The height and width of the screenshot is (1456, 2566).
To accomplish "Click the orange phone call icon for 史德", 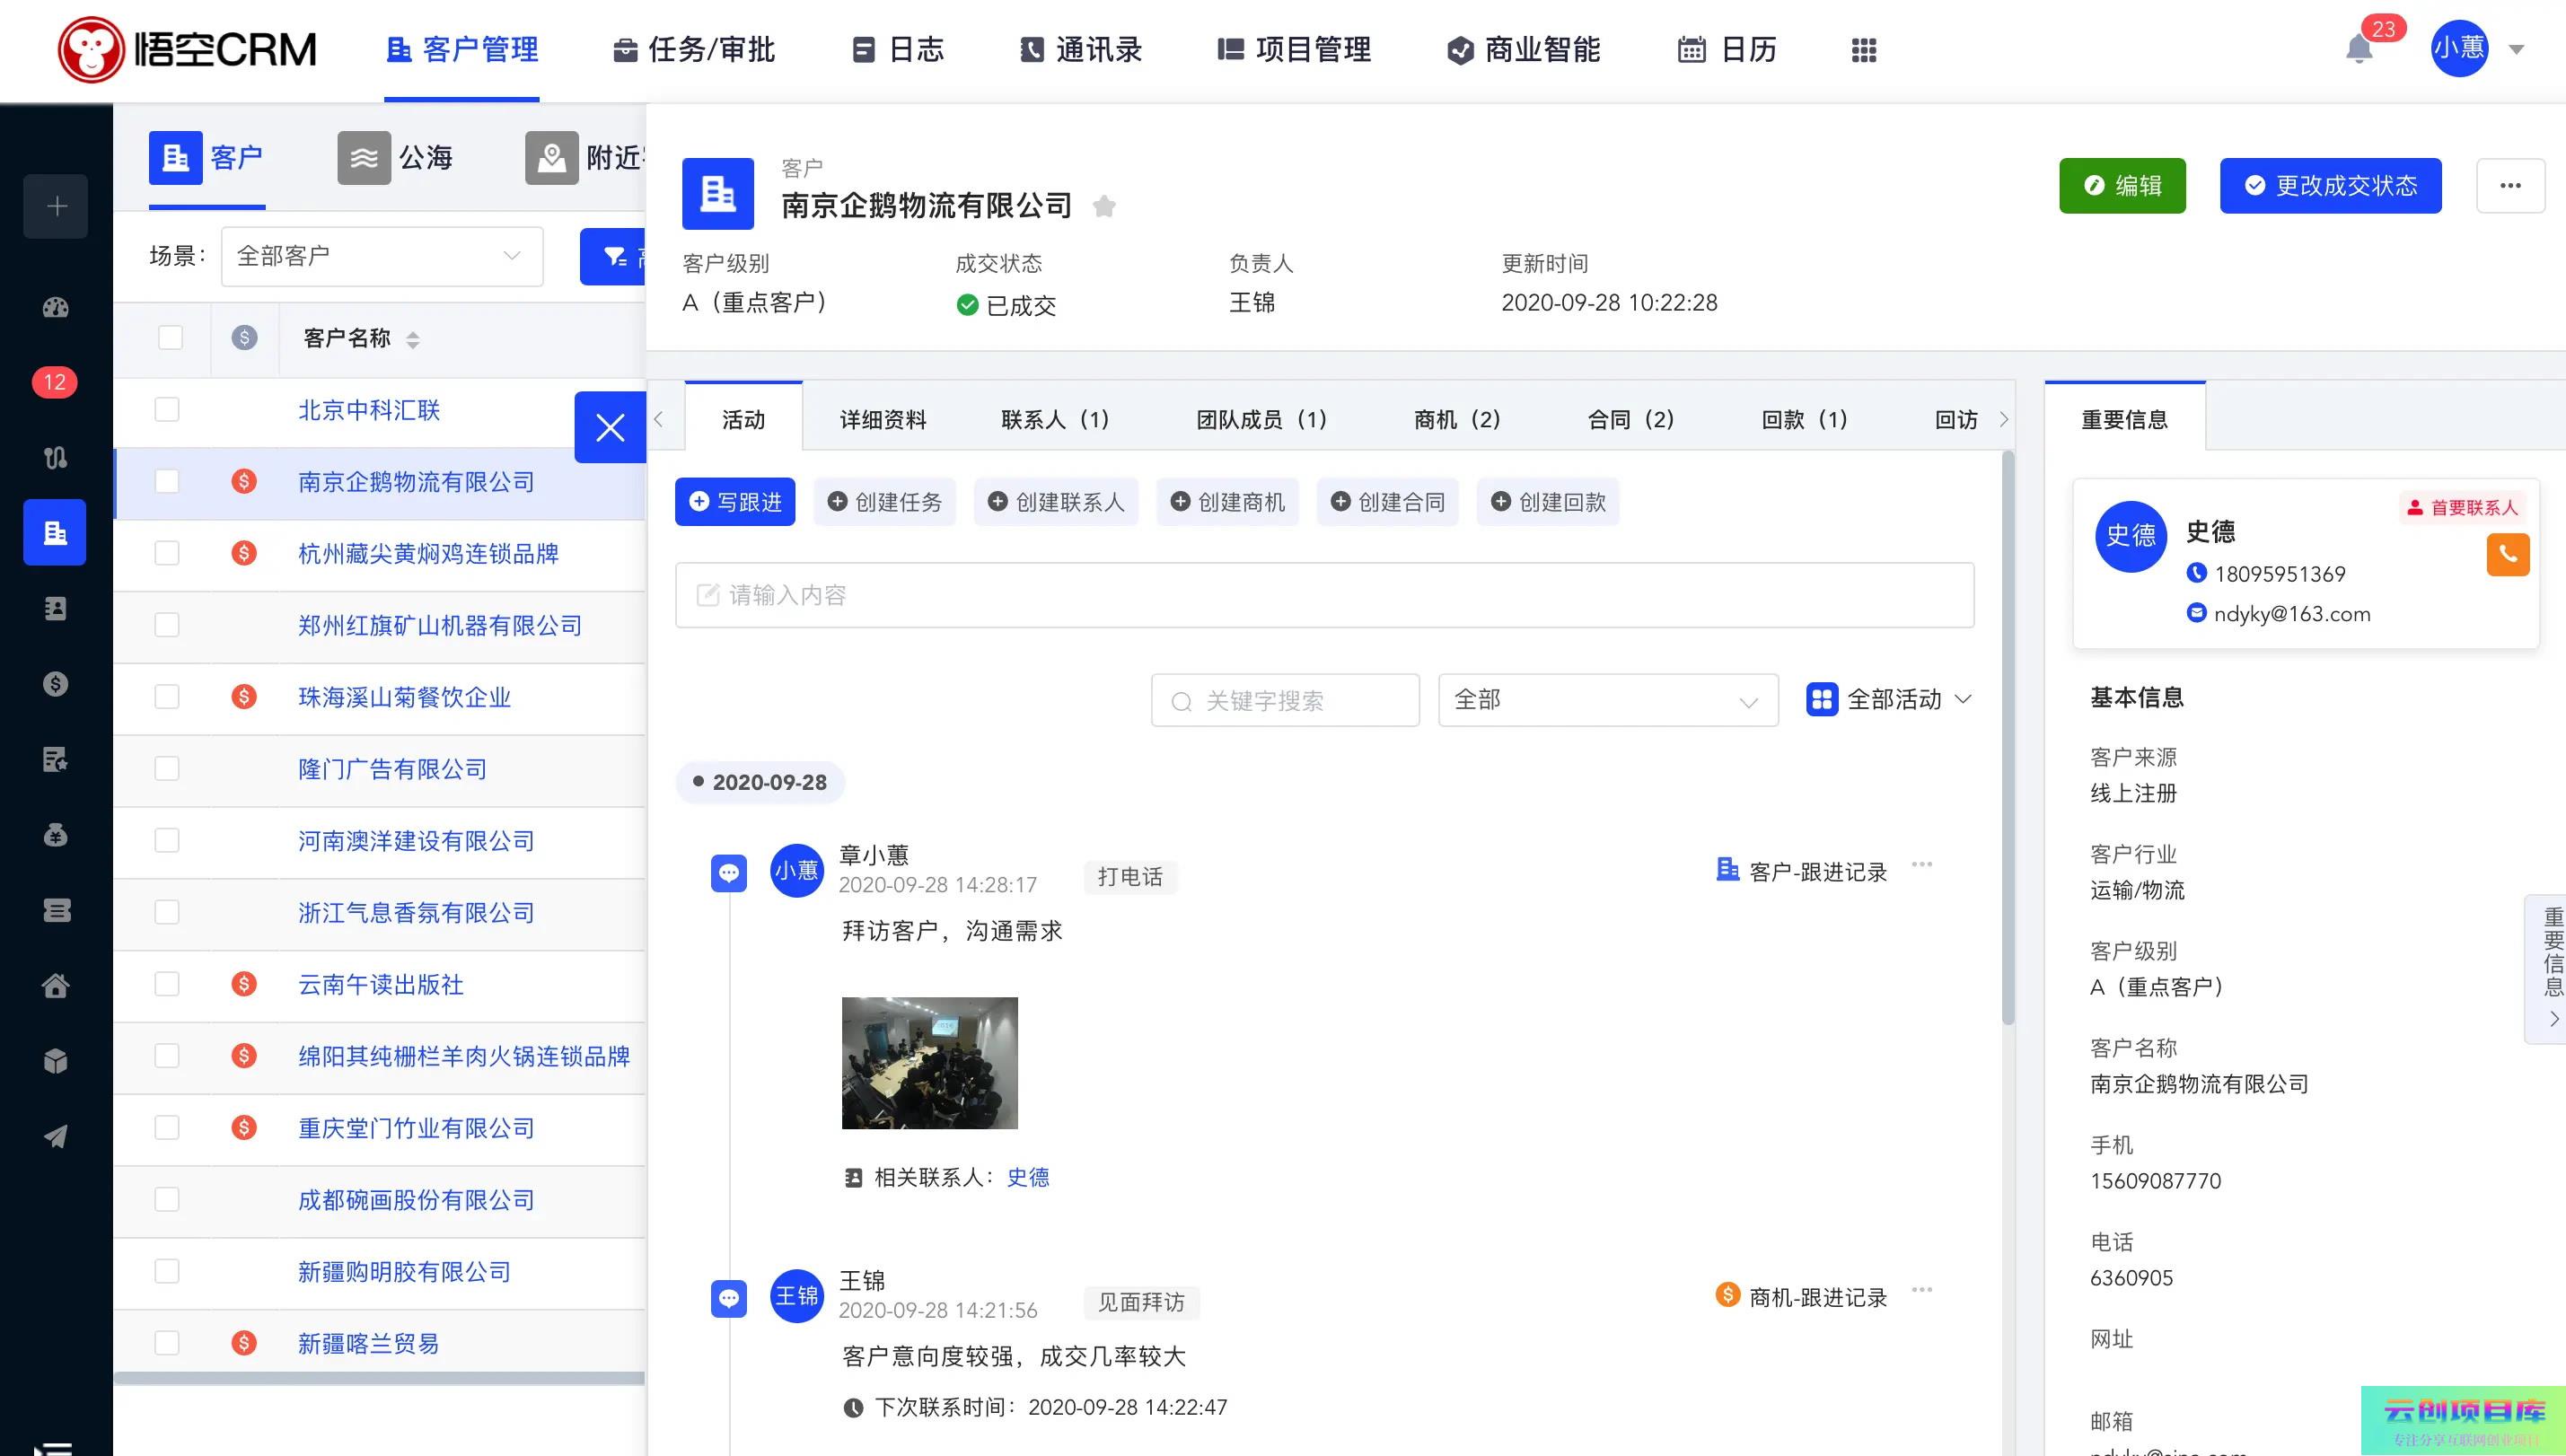I will click(x=2507, y=555).
